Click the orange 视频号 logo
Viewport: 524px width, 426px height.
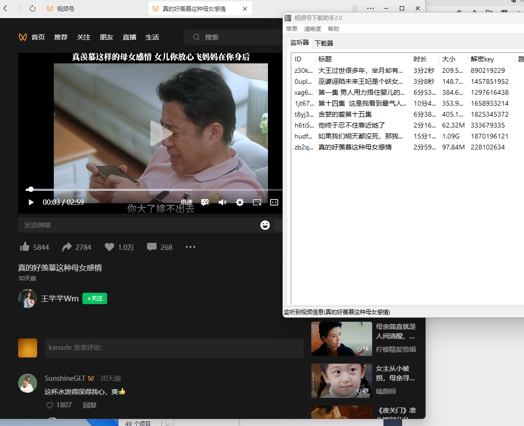[22, 37]
